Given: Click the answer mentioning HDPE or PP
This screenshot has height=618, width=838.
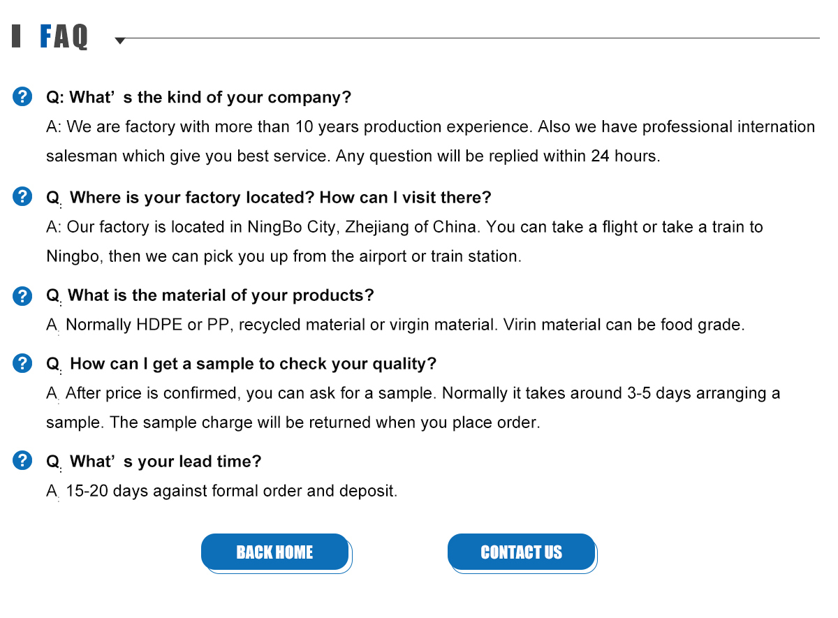Looking at the screenshot, I should tap(395, 325).
